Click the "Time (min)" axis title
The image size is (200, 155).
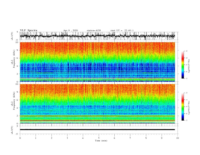coord(101,141)
